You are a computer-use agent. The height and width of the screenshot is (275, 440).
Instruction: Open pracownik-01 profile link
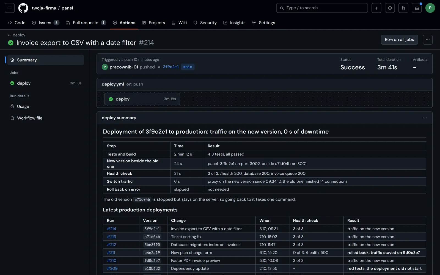coord(124,67)
